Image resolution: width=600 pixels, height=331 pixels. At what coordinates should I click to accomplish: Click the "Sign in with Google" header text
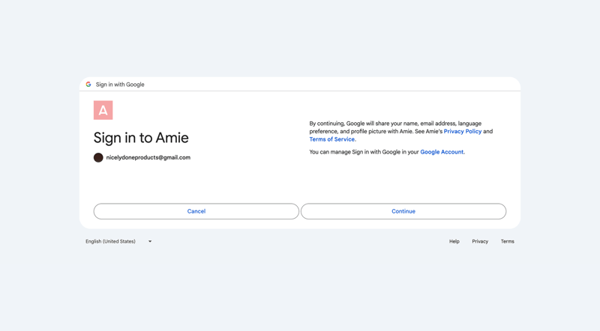coord(120,85)
